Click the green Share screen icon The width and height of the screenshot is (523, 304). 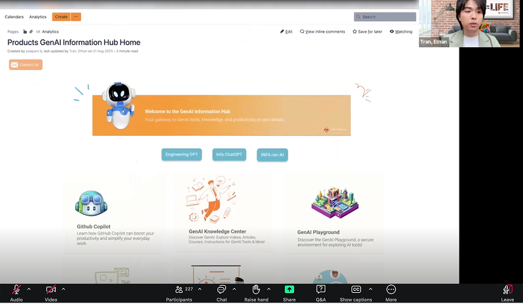[289, 290]
